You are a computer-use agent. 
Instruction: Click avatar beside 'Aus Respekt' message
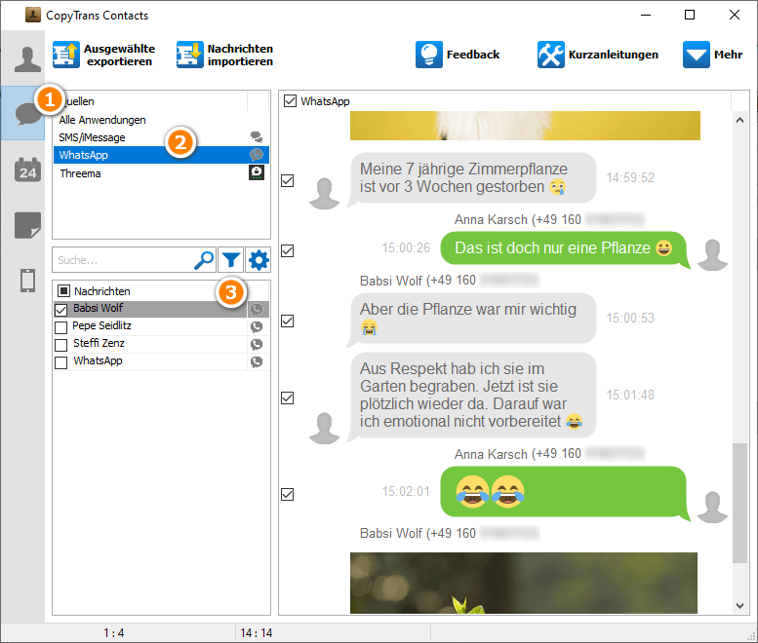click(x=325, y=428)
